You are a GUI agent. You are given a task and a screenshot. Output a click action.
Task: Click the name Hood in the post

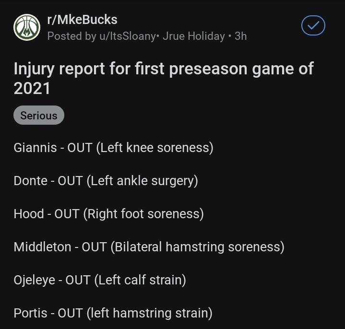(29, 214)
